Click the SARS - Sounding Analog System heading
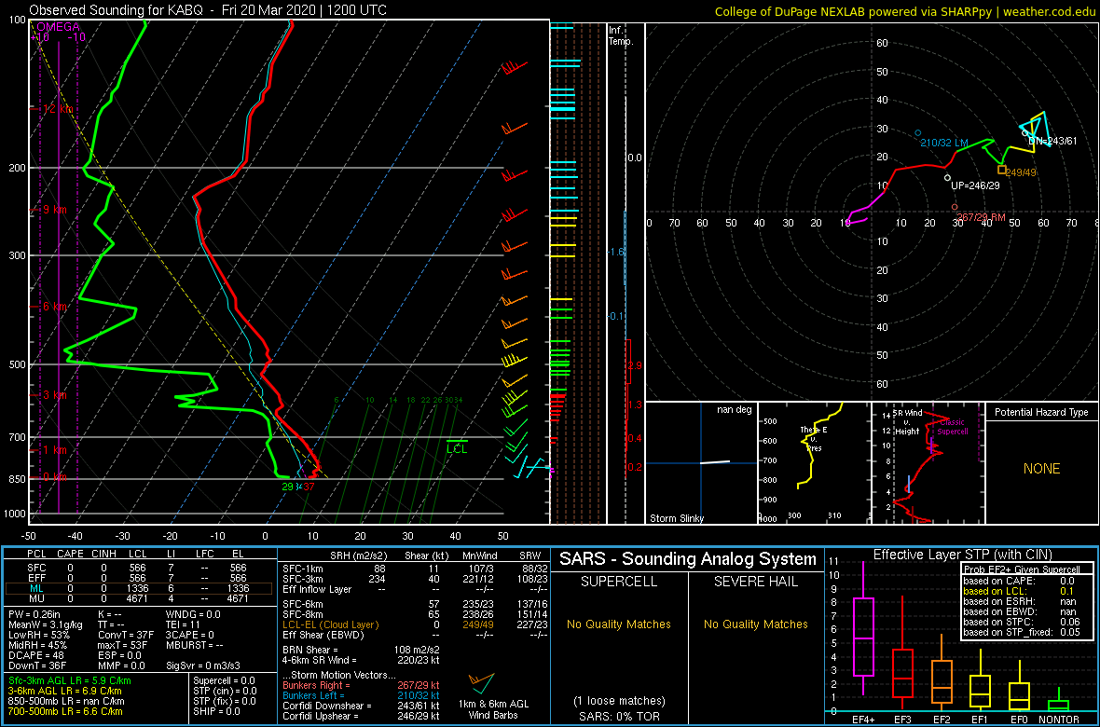The width and height of the screenshot is (1100, 727). click(x=688, y=559)
